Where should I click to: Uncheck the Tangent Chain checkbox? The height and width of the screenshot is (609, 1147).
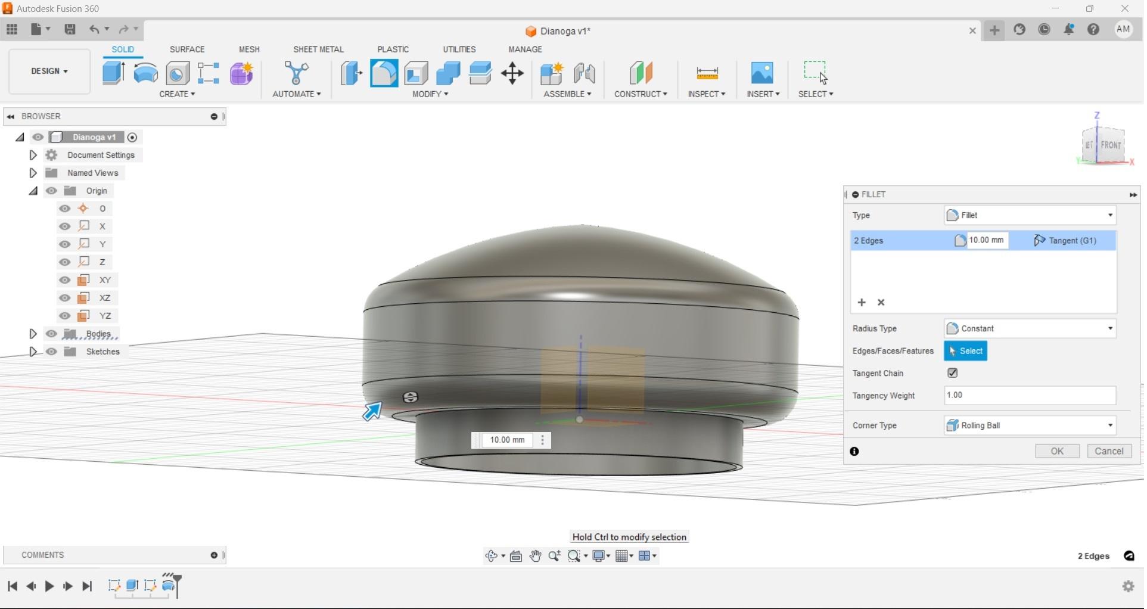952,373
